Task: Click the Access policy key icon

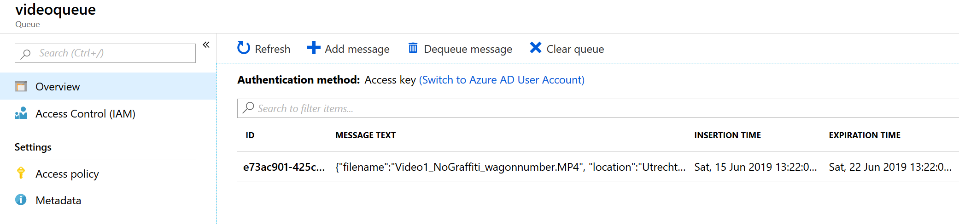Action: [21, 173]
